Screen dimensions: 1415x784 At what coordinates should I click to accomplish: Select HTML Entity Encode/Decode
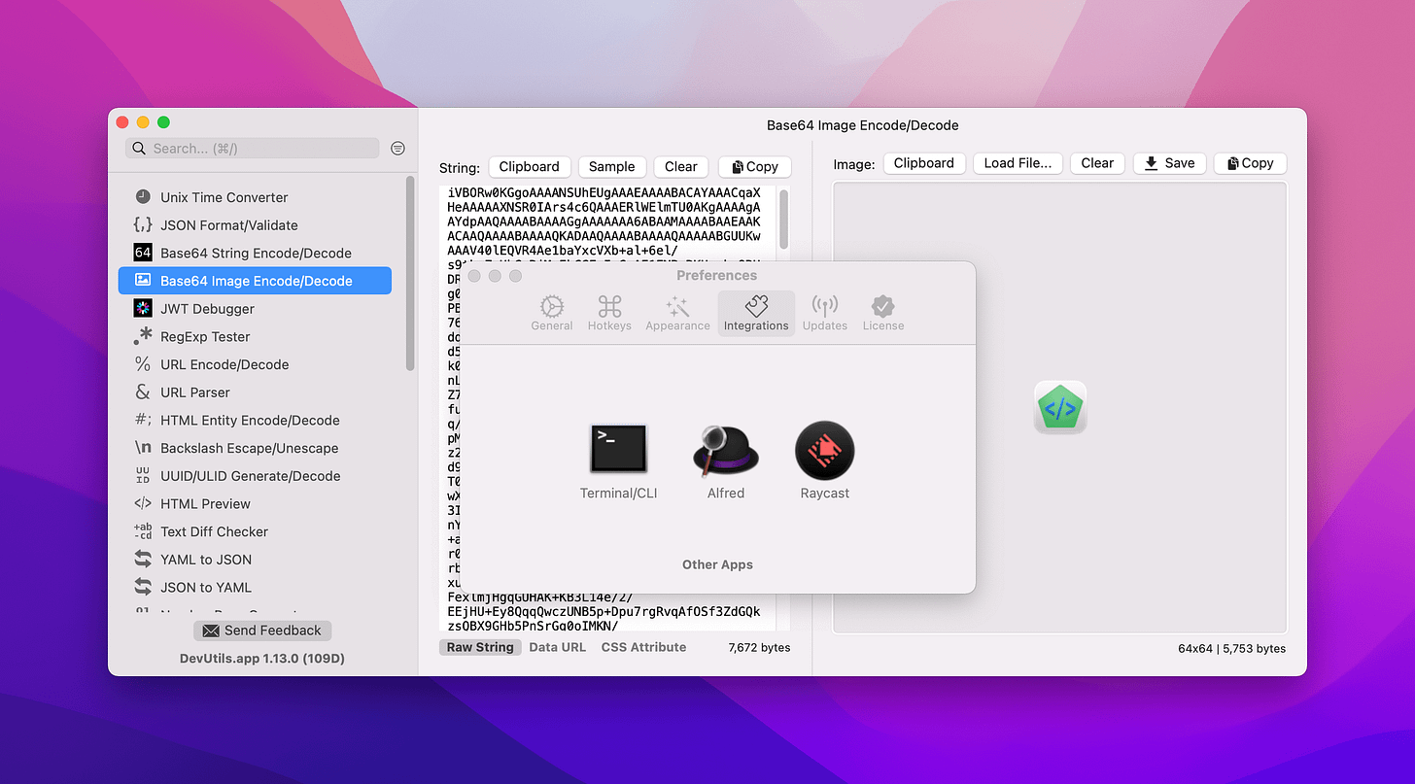[x=255, y=421]
